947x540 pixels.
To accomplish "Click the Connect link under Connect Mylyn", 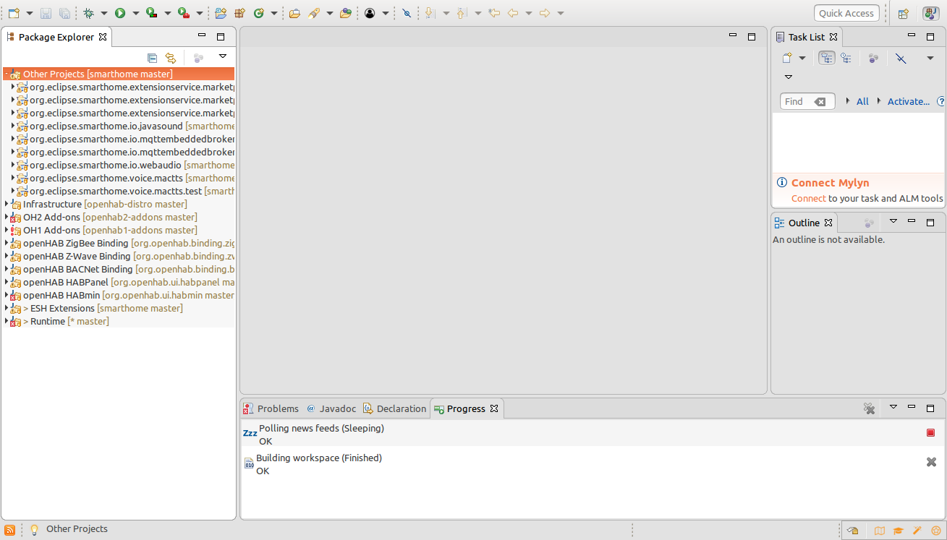I will click(808, 198).
